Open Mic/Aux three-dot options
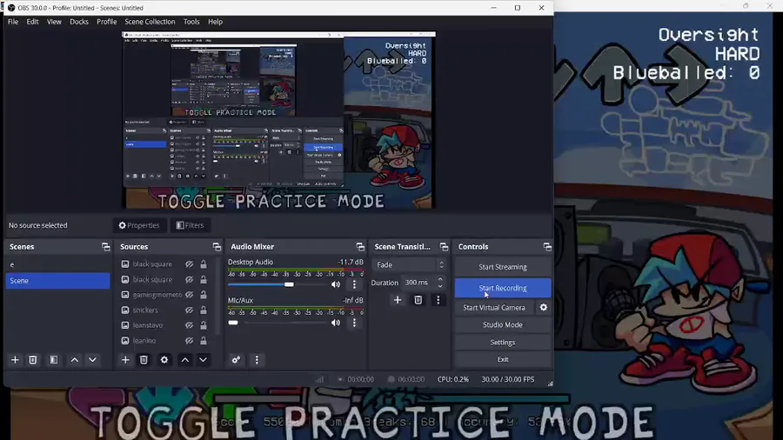The height and width of the screenshot is (440, 783). pyautogui.click(x=355, y=323)
